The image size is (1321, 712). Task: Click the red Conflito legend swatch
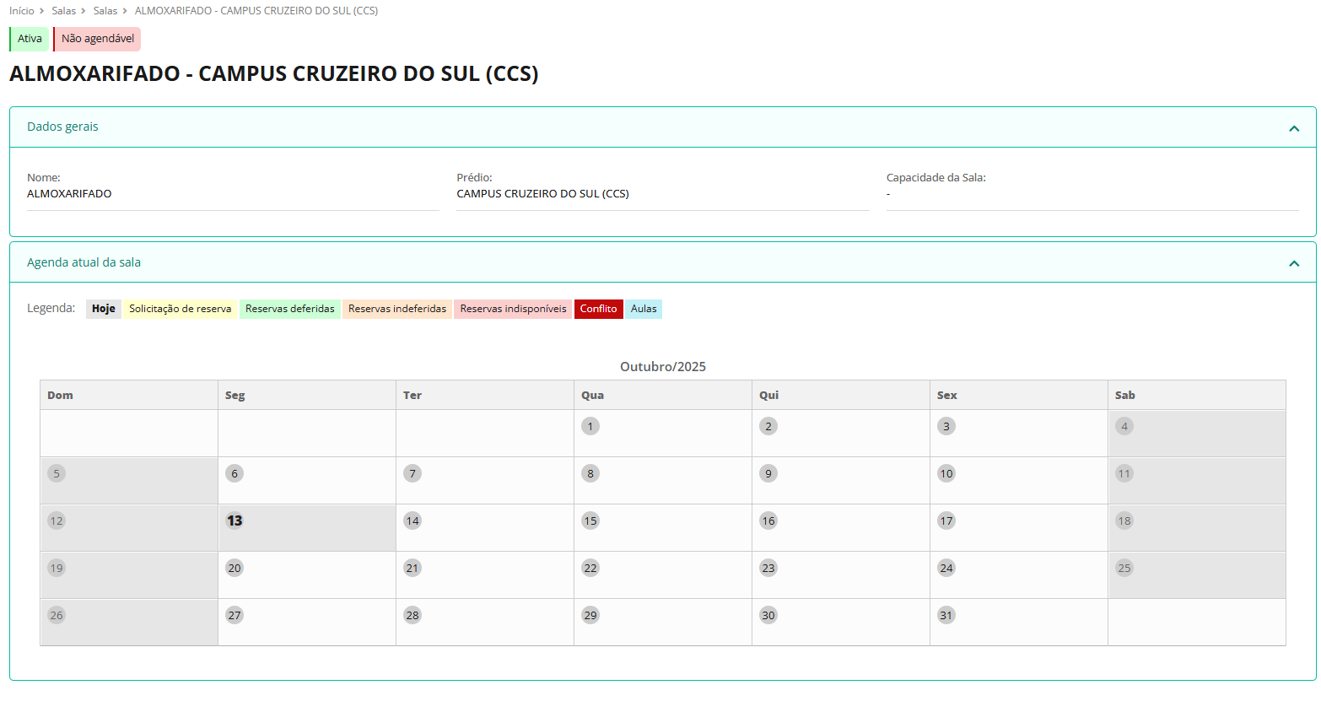coord(598,309)
